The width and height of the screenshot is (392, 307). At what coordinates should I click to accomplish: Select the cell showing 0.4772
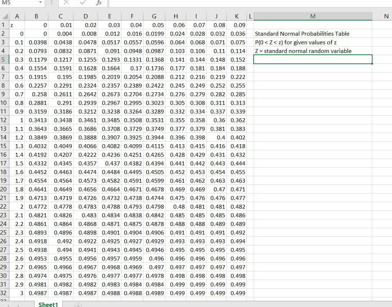tap(36, 206)
